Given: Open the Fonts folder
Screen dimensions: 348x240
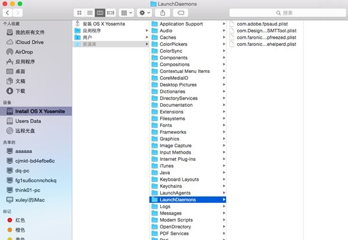Looking at the screenshot, I should click(188, 125).
